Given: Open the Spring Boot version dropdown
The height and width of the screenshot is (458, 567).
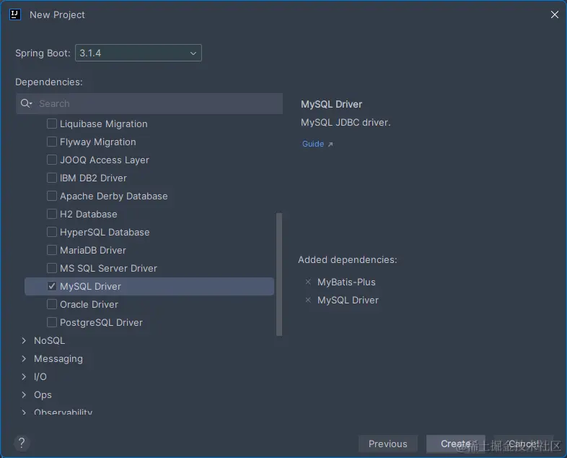Looking at the screenshot, I should coord(138,53).
